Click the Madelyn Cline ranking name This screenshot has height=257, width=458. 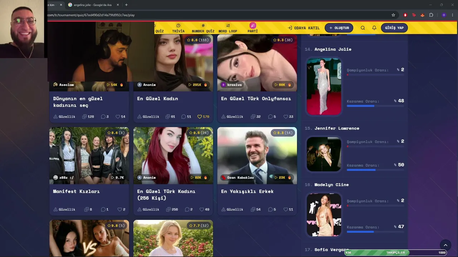pyautogui.click(x=331, y=185)
